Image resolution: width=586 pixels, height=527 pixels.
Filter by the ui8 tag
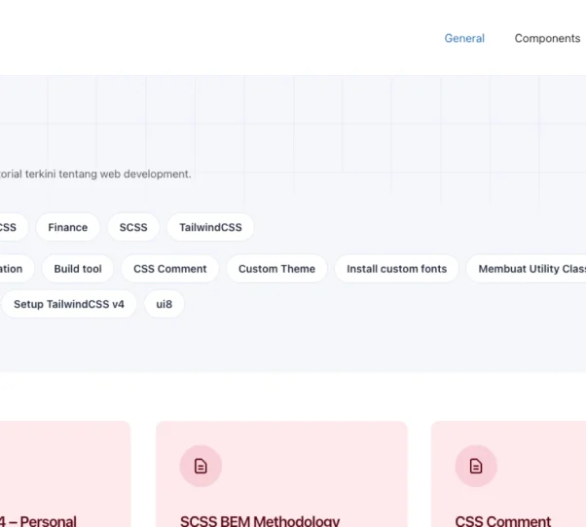165,304
